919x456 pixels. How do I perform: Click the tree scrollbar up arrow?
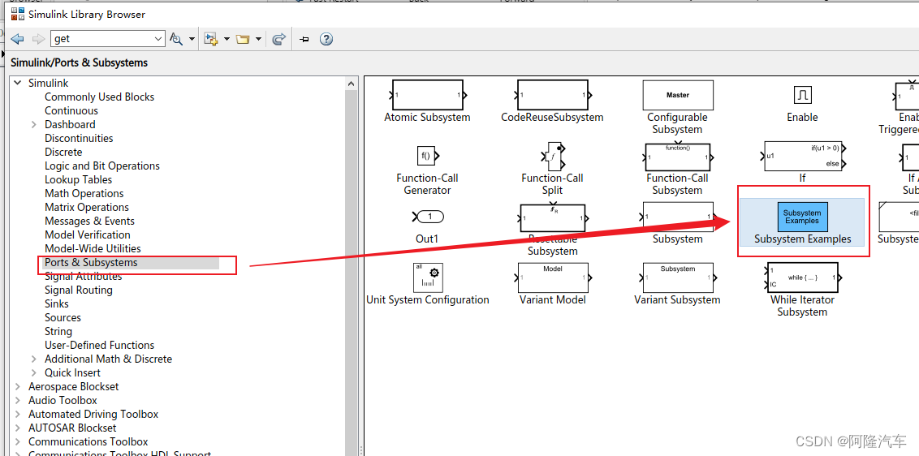coord(352,84)
